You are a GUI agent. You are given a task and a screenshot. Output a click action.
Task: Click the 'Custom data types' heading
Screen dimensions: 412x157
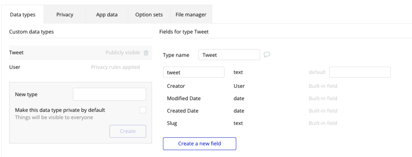click(x=31, y=32)
